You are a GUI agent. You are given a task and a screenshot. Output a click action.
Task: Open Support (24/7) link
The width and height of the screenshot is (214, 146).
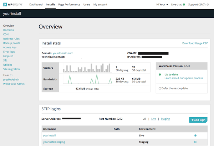[x=197, y=5]
